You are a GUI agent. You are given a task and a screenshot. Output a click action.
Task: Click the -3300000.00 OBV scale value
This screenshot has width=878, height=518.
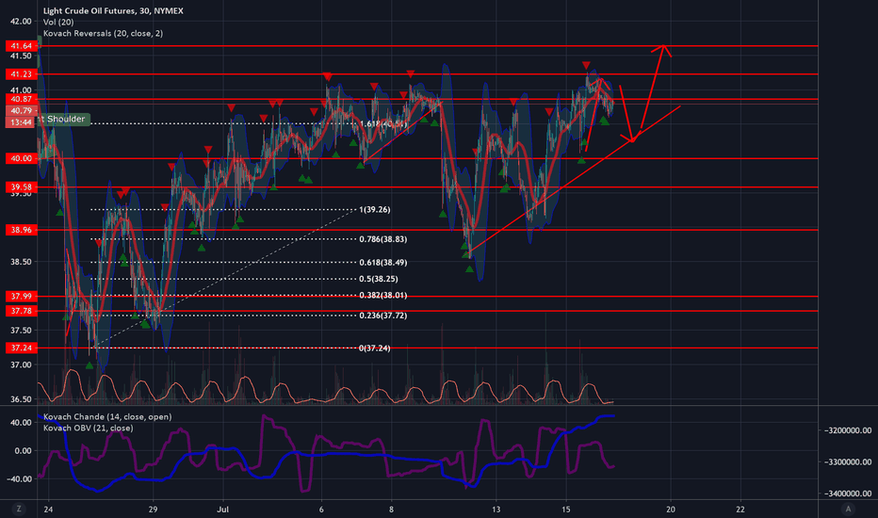click(848, 462)
